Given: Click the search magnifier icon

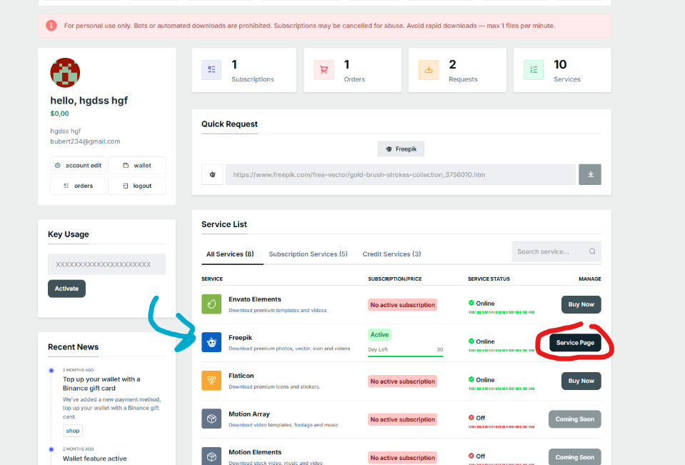Looking at the screenshot, I should pyautogui.click(x=592, y=251).
